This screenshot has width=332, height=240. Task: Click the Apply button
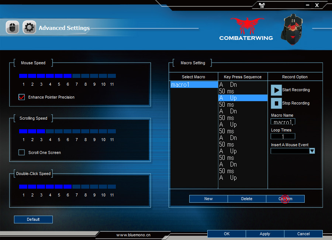click(265, 234)
